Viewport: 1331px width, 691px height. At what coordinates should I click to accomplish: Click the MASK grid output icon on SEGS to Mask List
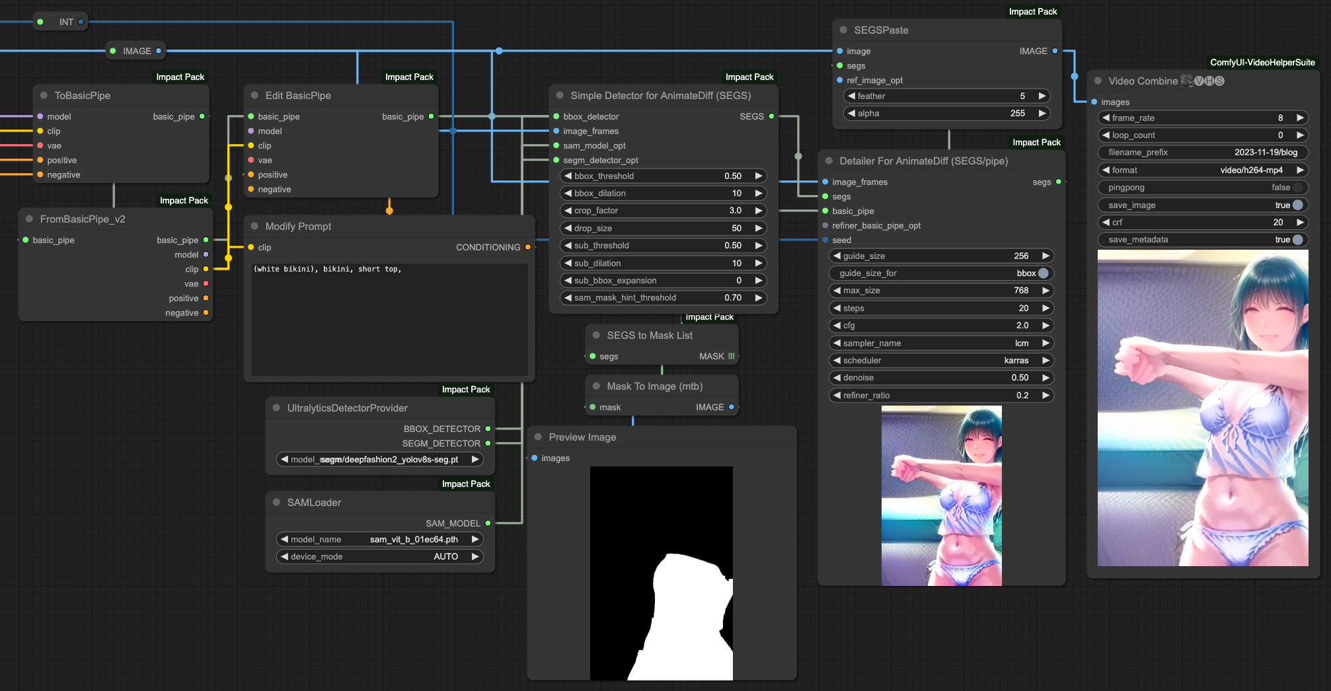[x=732, y=356]
